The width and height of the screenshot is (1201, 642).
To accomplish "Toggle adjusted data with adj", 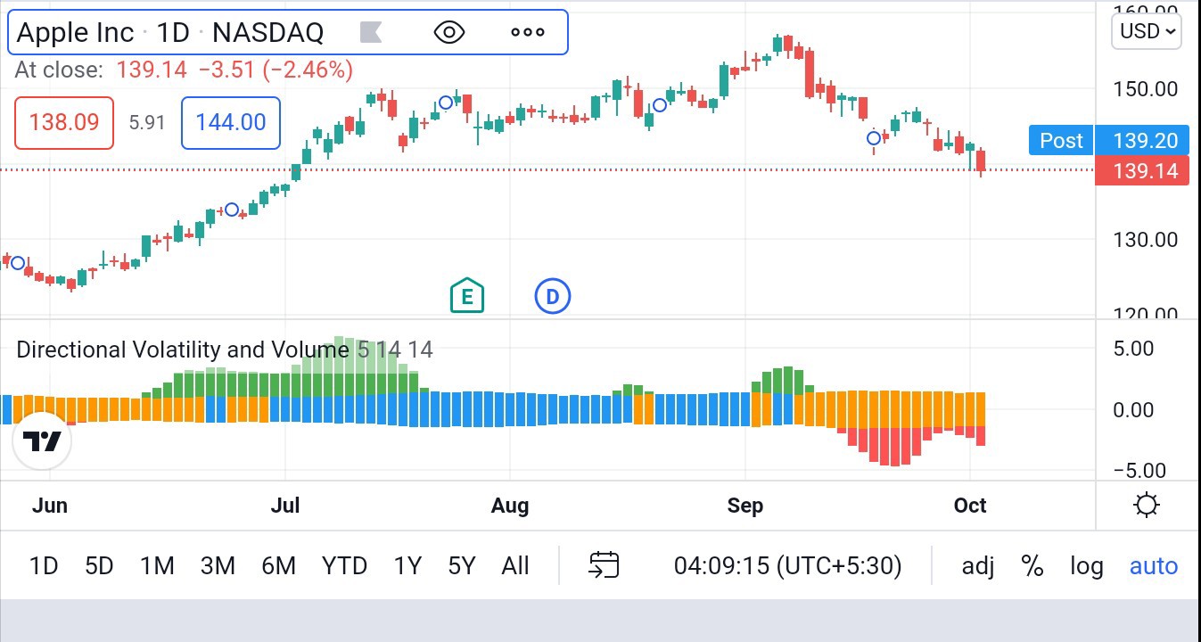I will coord(978,566).
